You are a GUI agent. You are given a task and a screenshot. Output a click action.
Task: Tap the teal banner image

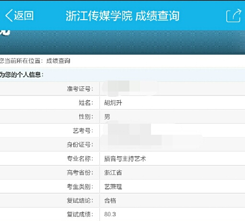(122, 42)
